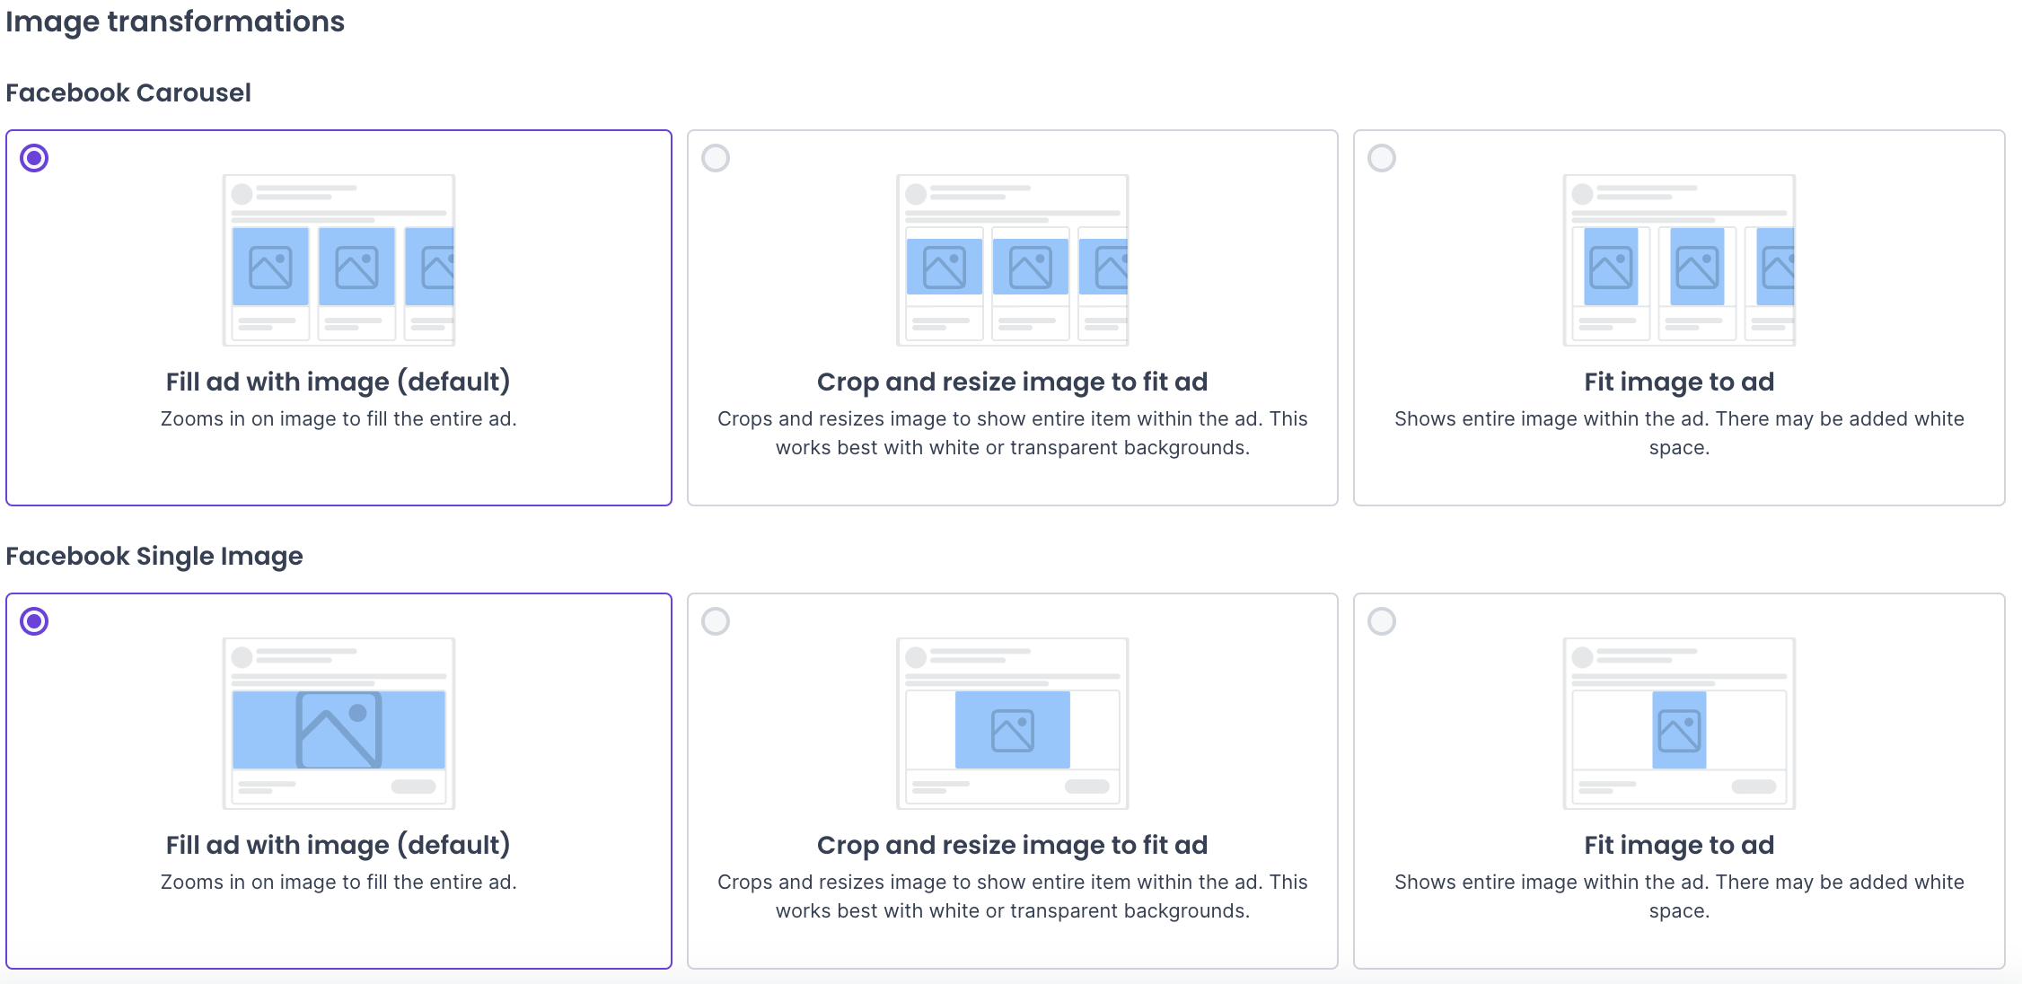Click Single Image fill ad preview illustration
The height and width of the screenshot is (984, 2022).
pyautogui.click(x=338, y=724)
